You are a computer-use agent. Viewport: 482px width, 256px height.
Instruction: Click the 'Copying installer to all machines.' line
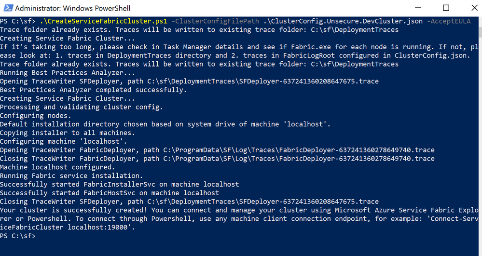click(68, 133)
